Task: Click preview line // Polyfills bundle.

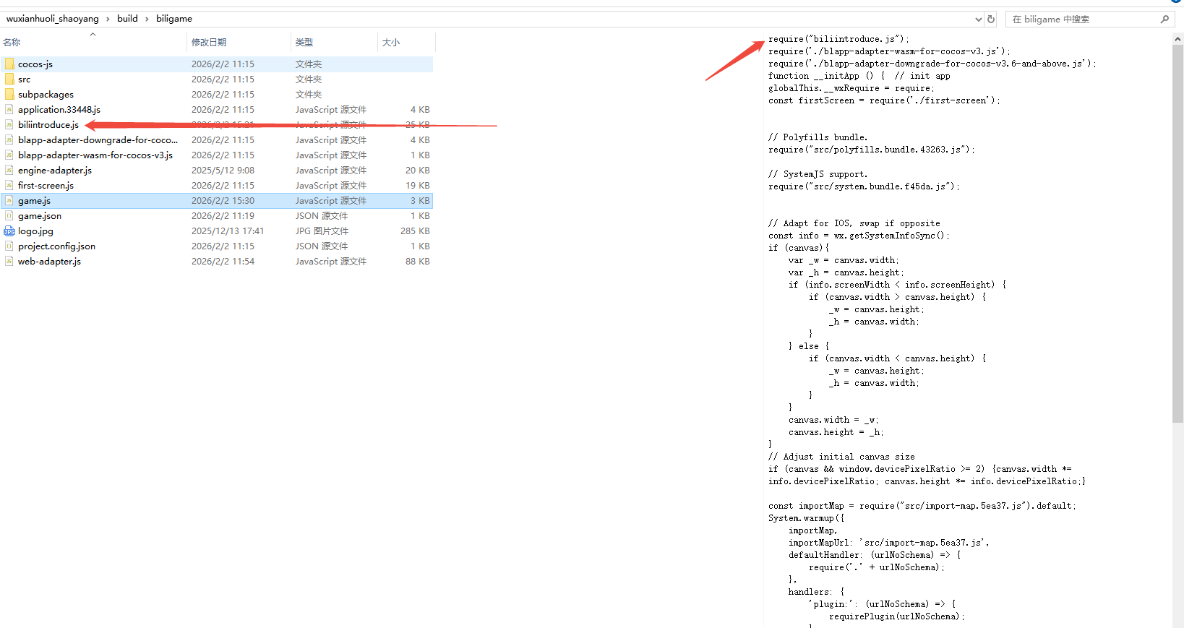Action: coord(818,137)
